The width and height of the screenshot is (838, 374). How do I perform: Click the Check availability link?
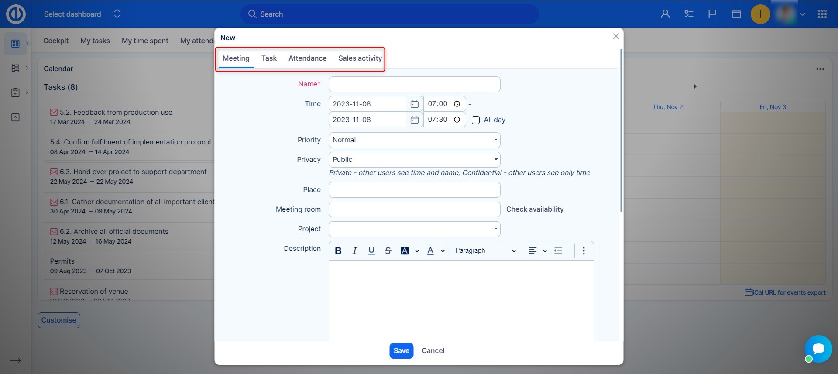pos(535,209)
